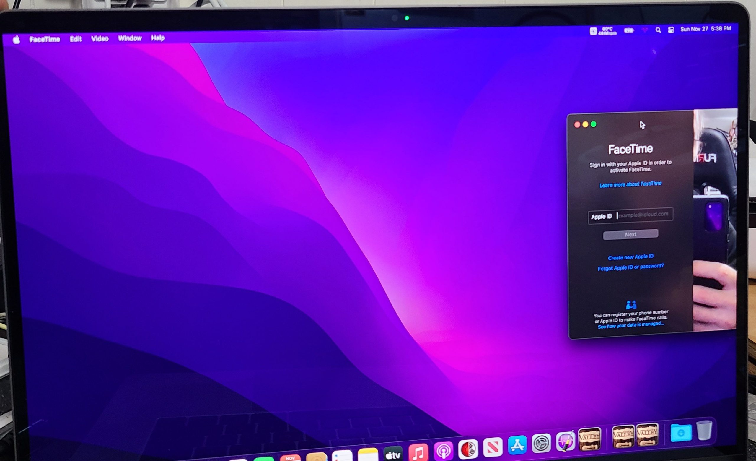Open See how your data is managed
The width and height of the screenshot is (756, 461).
point(630,325)
